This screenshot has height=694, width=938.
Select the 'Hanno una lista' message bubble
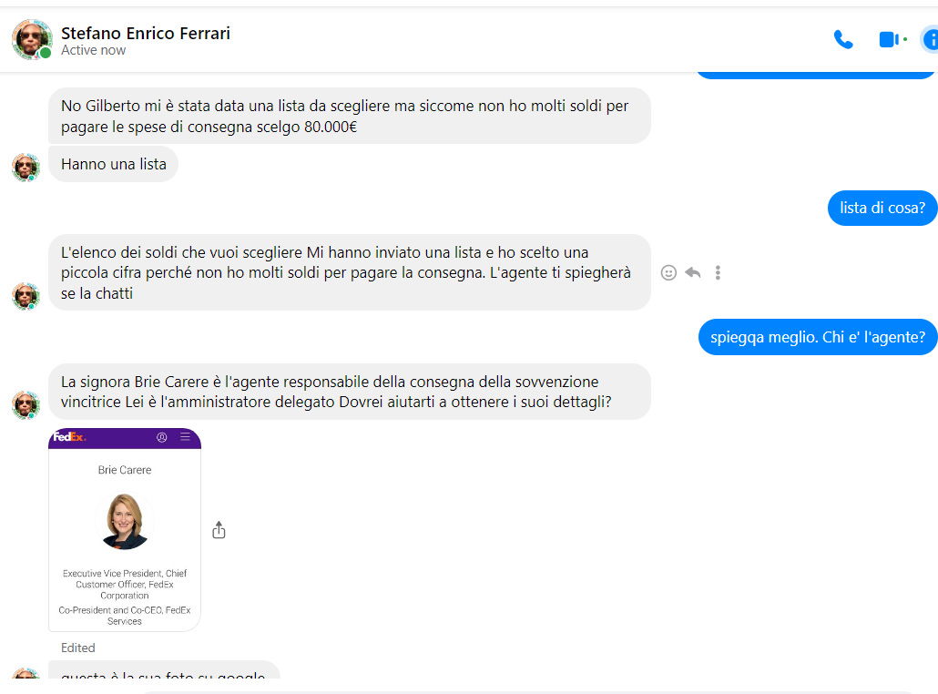(x=113, y=165)
